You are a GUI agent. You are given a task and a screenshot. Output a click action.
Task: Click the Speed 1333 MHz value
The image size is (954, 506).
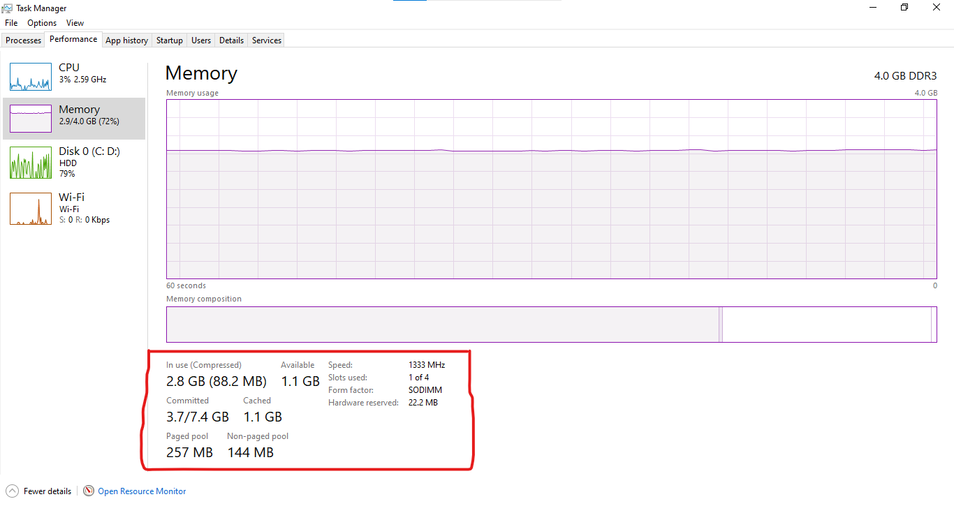pos(427,365)
